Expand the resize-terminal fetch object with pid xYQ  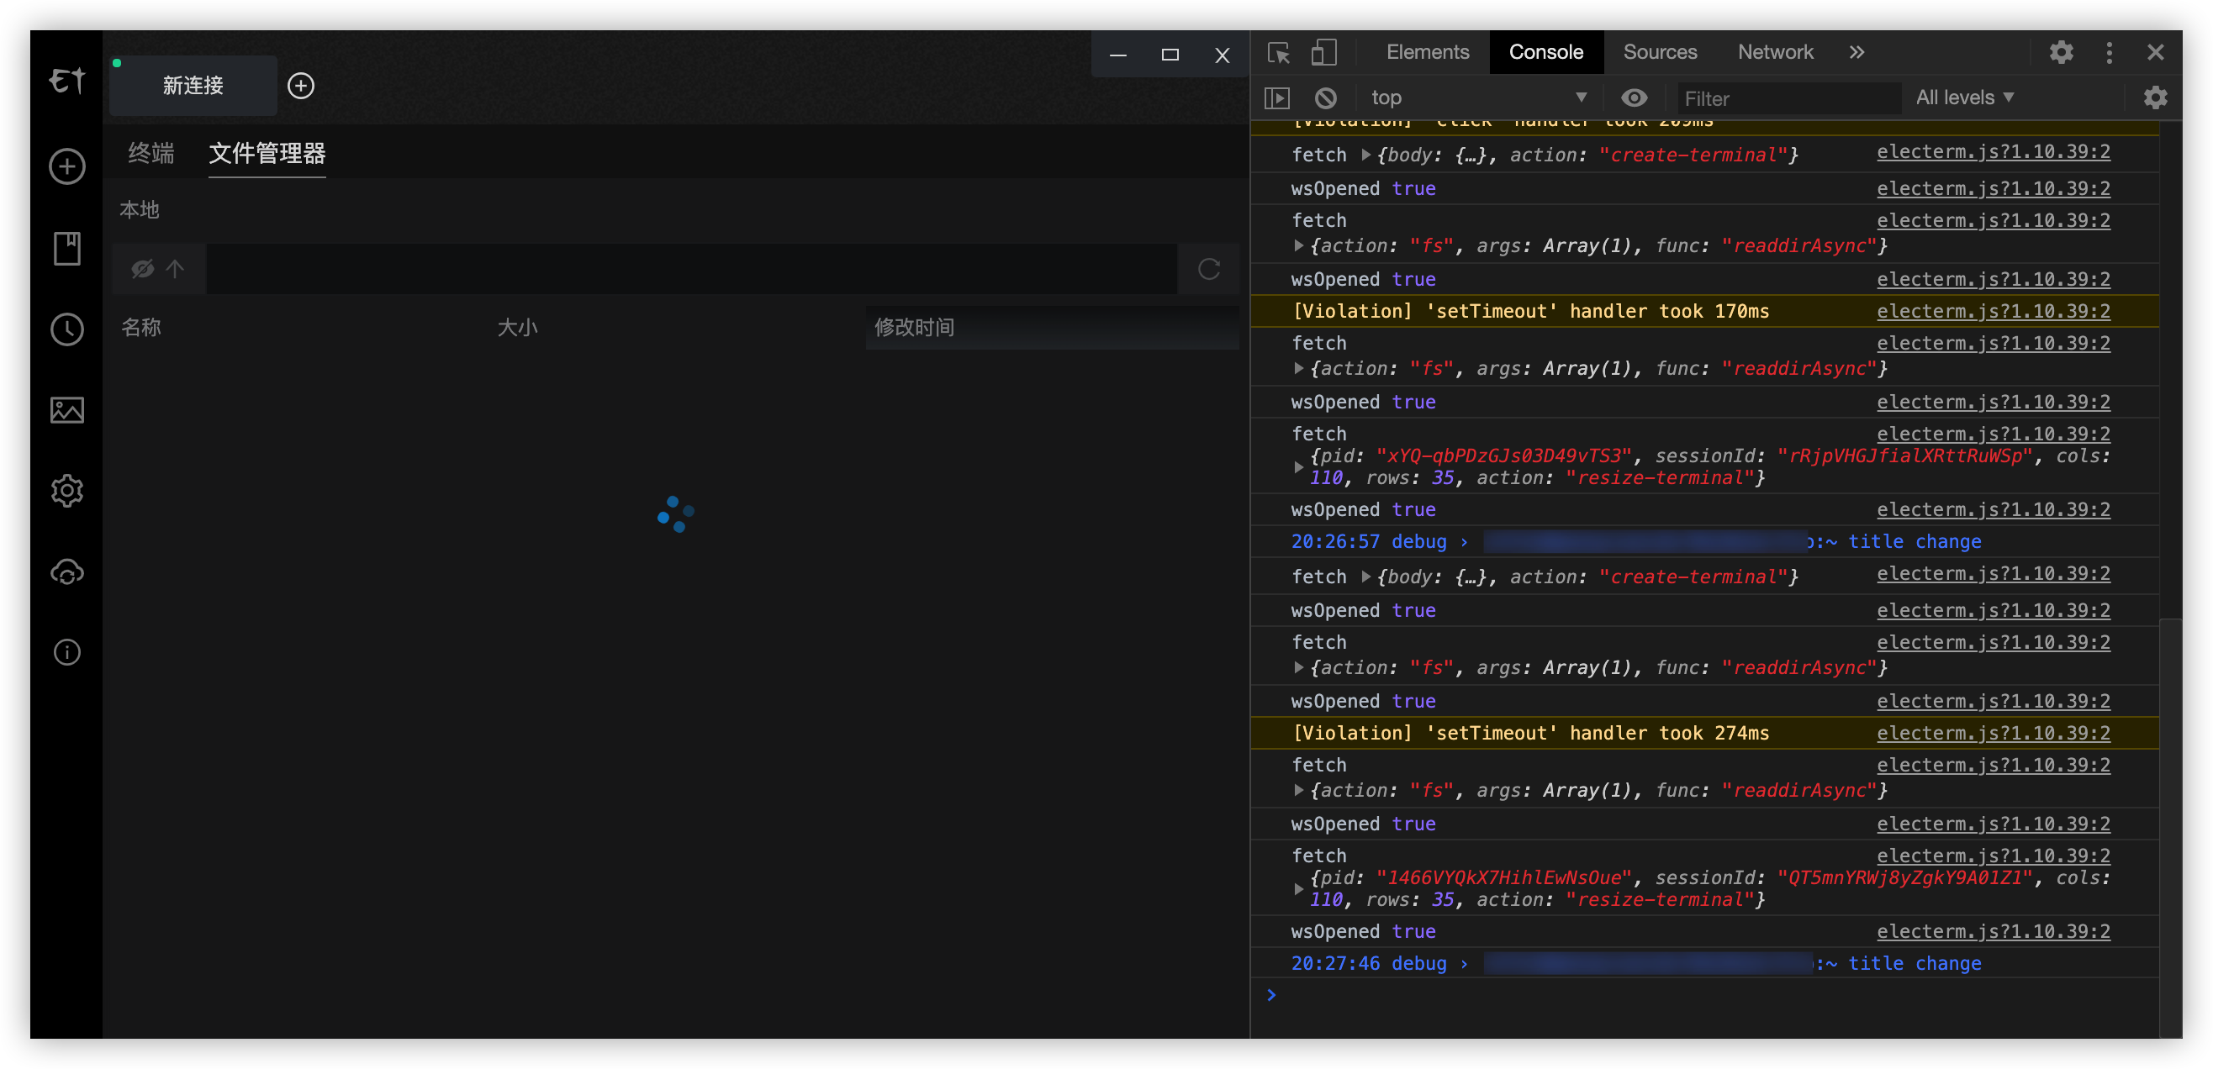pyautogui.click(x=1298, y=467)
